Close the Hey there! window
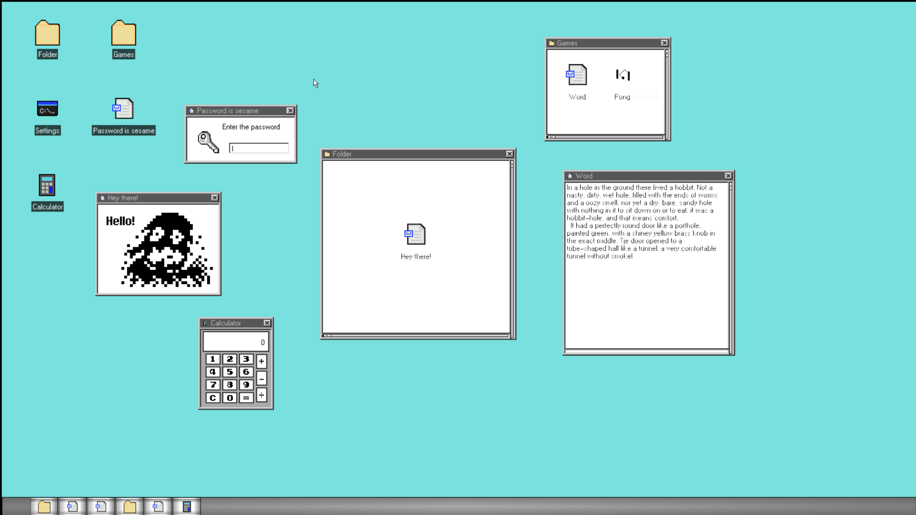Screen dimensions: 916x515 tap(215, 198)
